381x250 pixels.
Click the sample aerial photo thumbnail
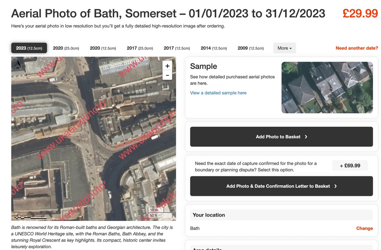pyautogui.click(x=327, y=87)
